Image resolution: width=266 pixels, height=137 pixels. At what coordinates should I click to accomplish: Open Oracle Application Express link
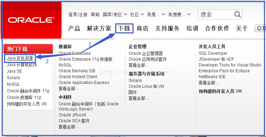(x=84, y=83)
